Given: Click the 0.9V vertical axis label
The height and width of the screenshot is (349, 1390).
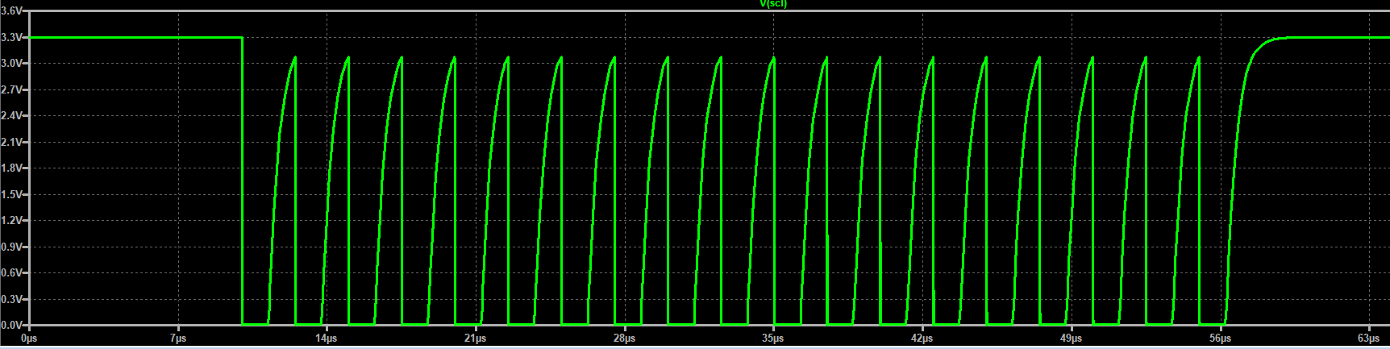Looking at the screenshot, I should click(x=11, y=247).
